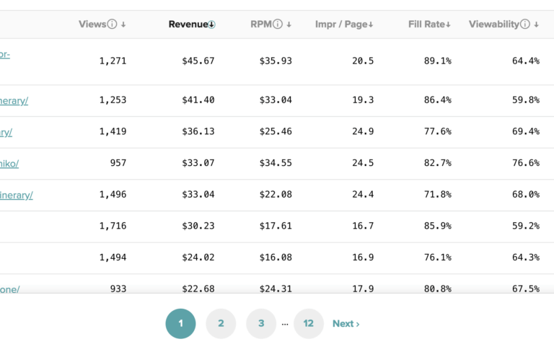
Task: Go to page 2
Action: (221, 323)
